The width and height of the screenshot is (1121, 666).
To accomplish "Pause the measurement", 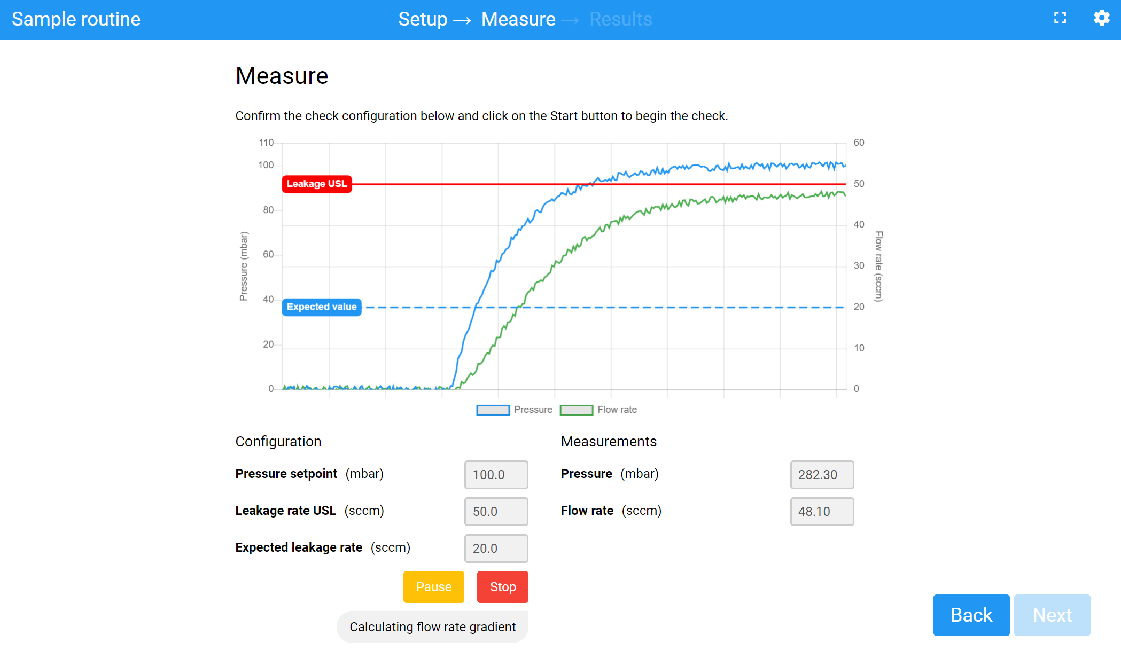I will pyautogui.click(x=433, y=587).
